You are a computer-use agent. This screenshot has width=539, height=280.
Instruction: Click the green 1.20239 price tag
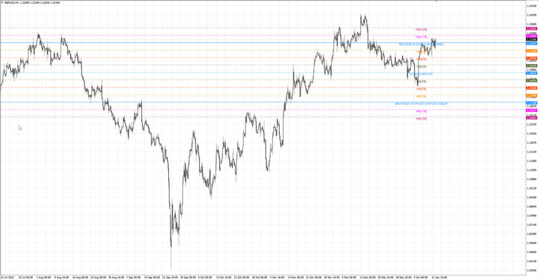[x=532, y=66]
